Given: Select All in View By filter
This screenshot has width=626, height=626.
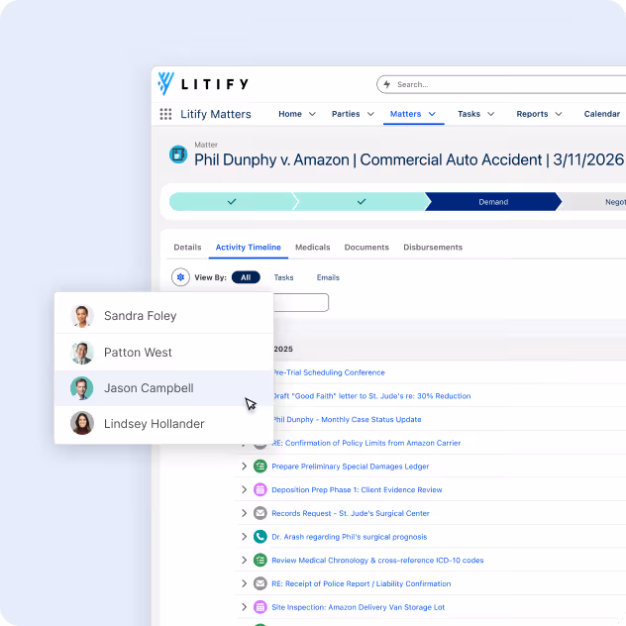Looking at the screenshot, I should tap(246, 277).
